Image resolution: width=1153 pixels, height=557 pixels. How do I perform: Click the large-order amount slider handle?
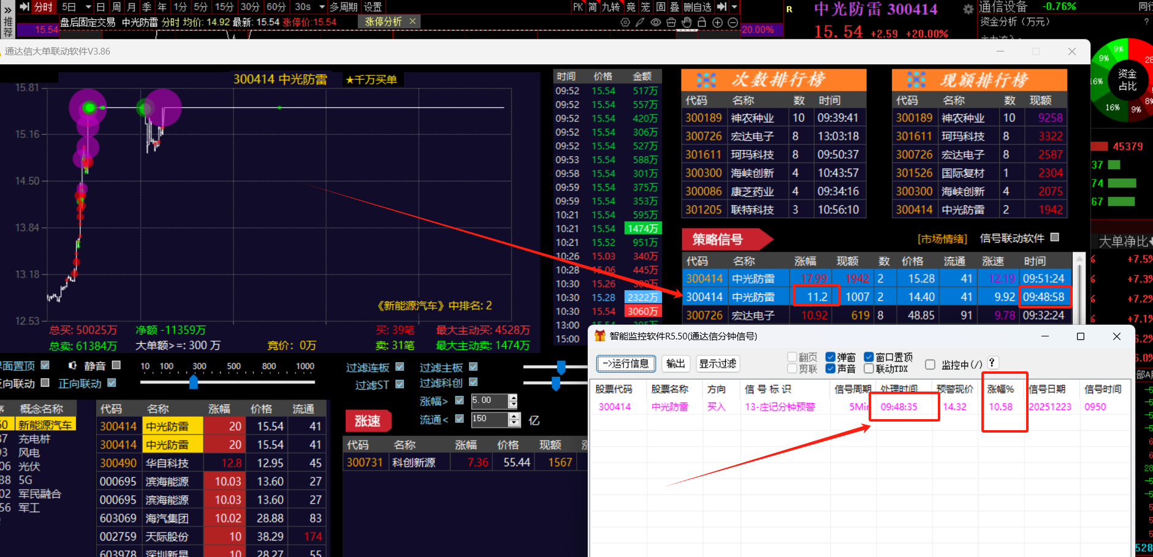pos(194,382)
